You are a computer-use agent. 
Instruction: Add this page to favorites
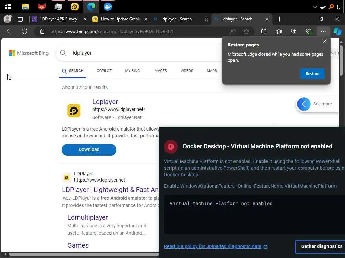pyautogui.click(x=246, y=31)
